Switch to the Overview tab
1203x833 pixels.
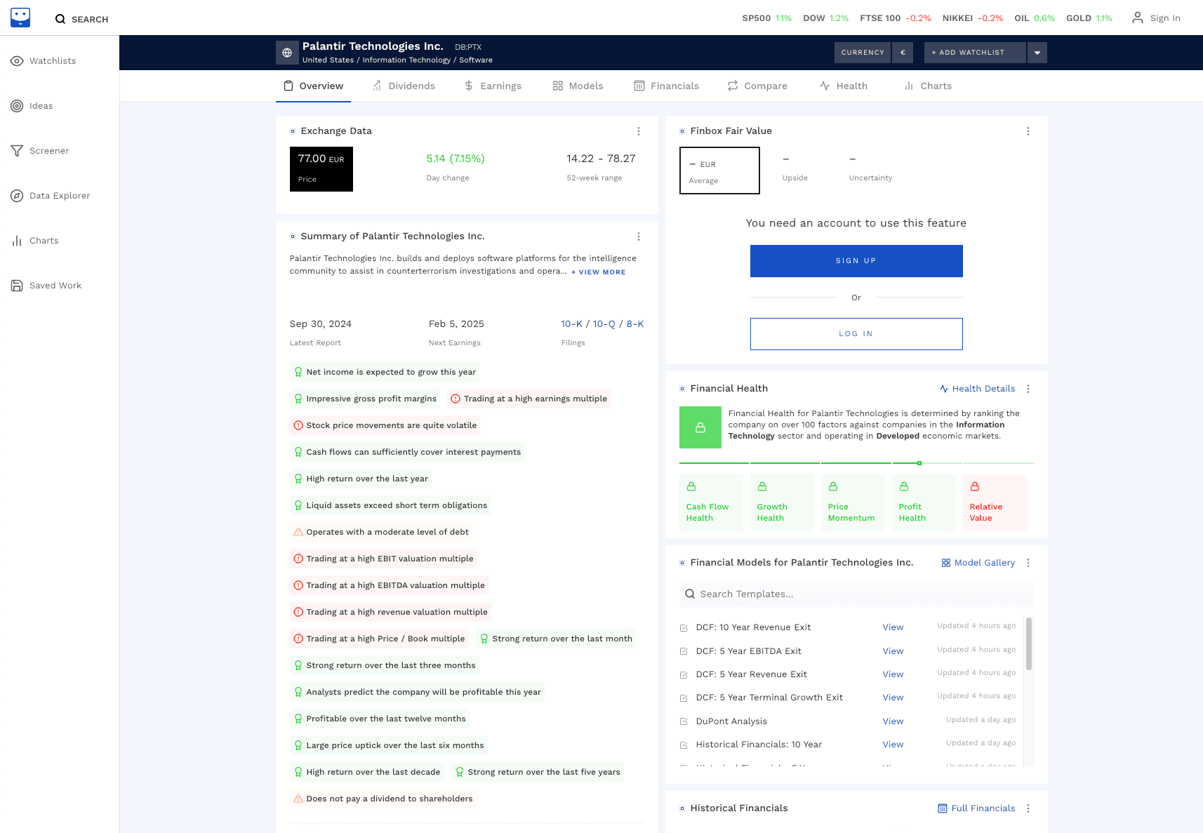tap(313, 86)
